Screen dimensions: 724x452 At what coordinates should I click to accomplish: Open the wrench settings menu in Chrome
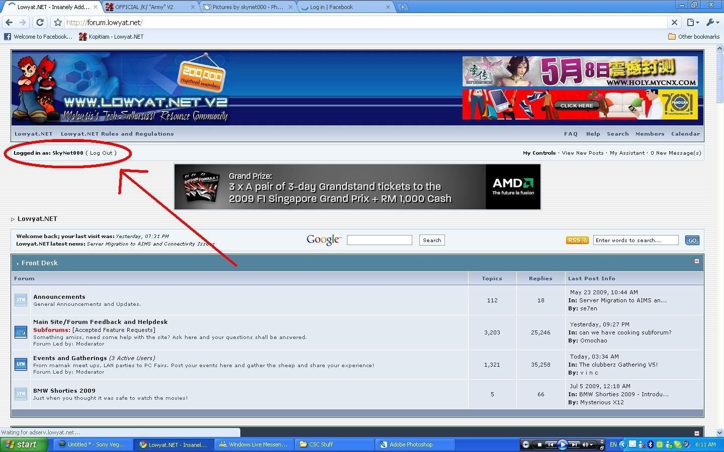[712, 22]
